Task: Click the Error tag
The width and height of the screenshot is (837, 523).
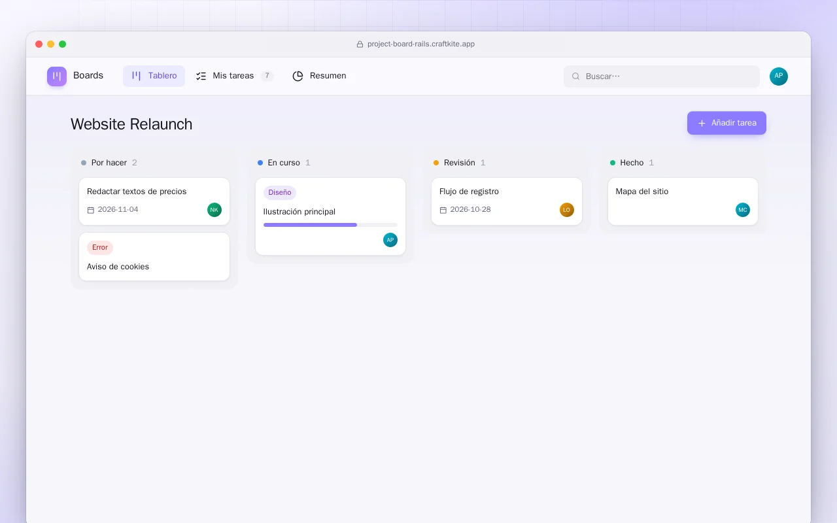Action: [100, 248]
